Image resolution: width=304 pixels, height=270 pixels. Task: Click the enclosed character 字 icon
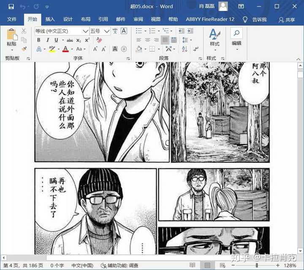(x=124, y=49)
